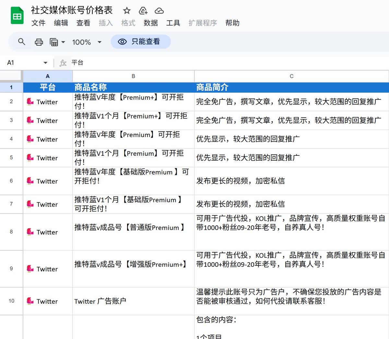Select the Twitter cell in row 9

click(x=48, y=269)
